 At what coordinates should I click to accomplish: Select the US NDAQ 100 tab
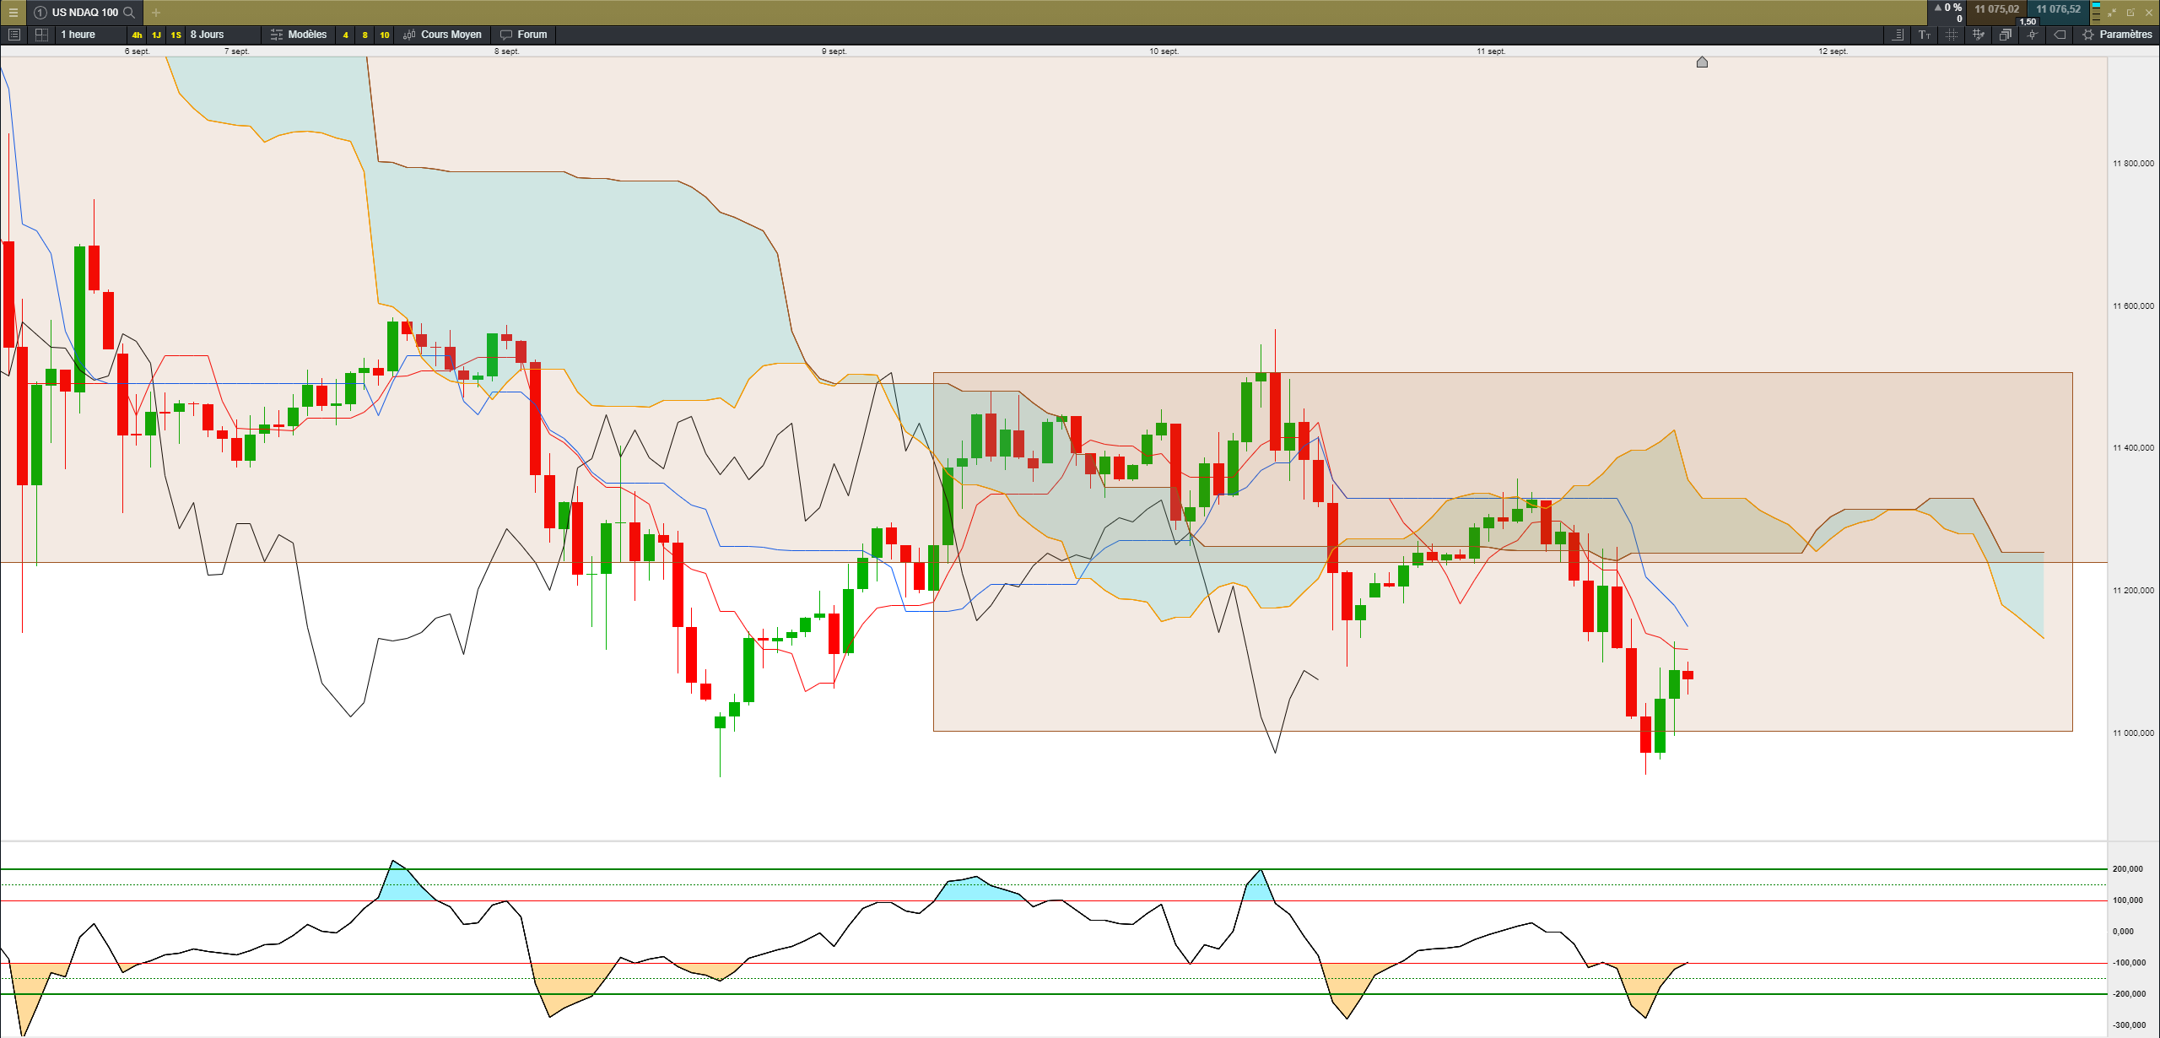84,13
